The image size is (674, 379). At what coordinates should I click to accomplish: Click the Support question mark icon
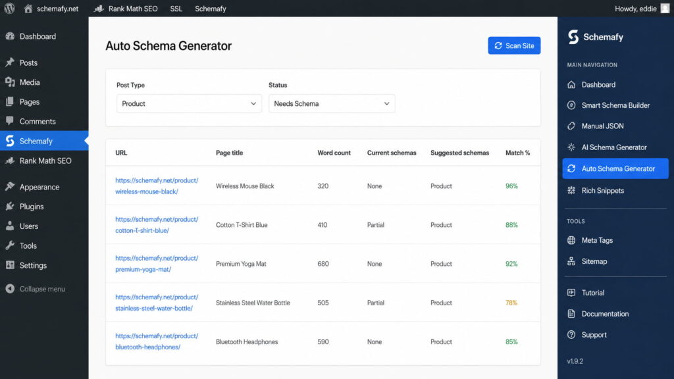click(571, 335)
